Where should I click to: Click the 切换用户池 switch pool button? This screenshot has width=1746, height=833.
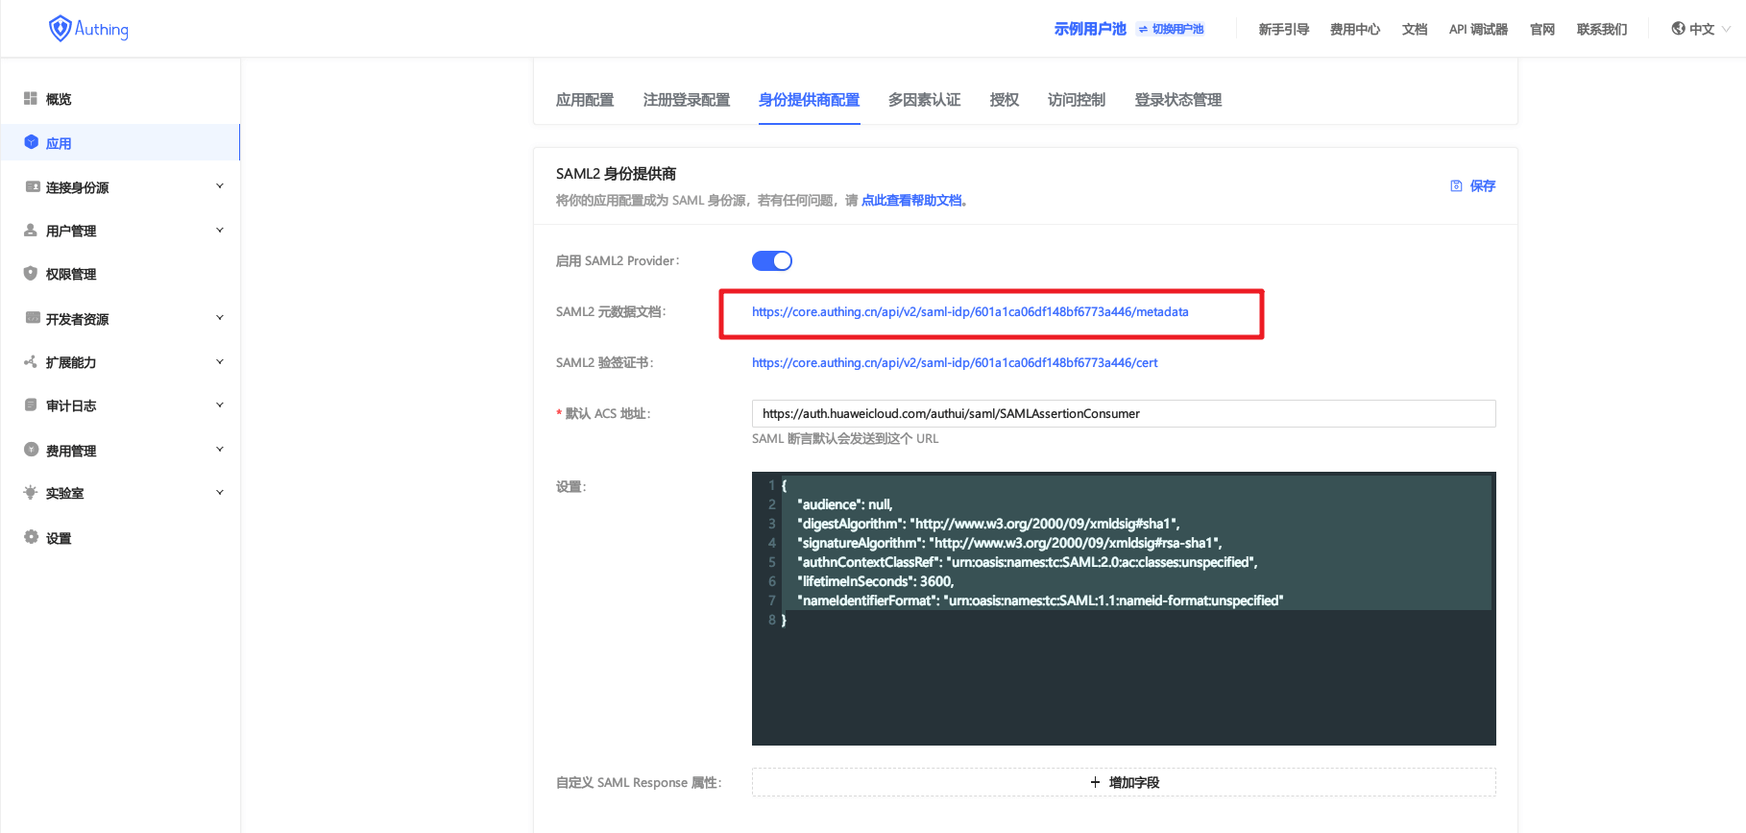point(1171,30)
